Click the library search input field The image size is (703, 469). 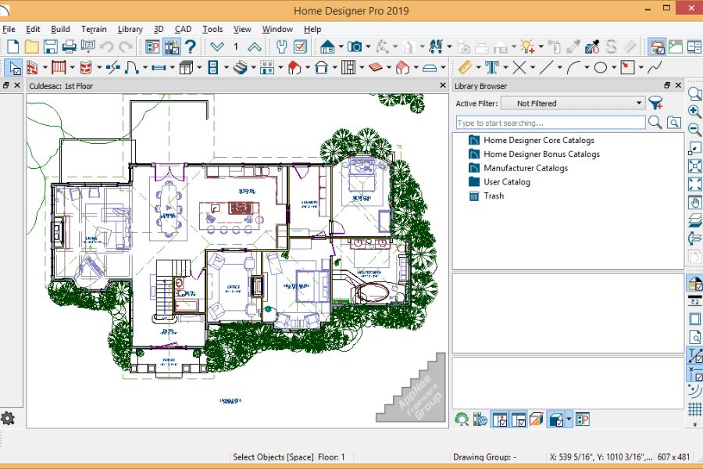pos(551,123)
